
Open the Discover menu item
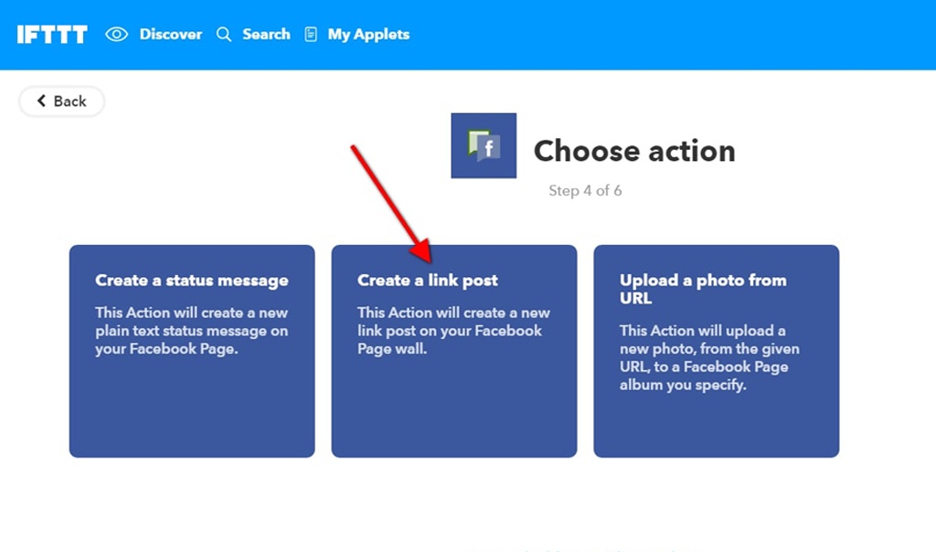point(171,35)
